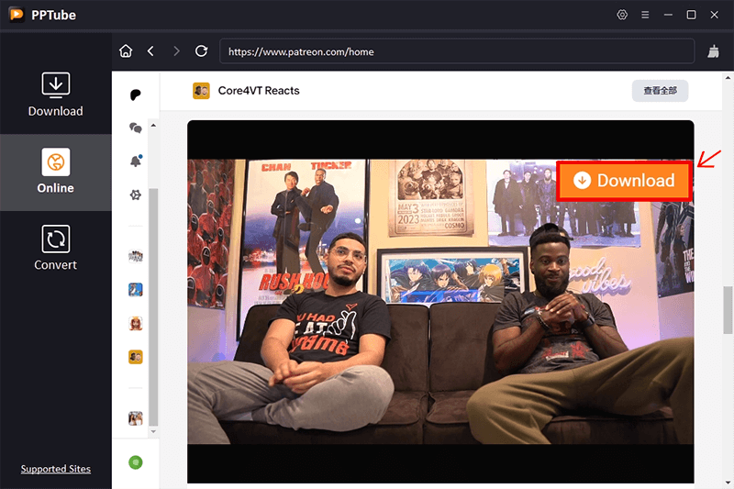Open the hamburger menu in title bar
Screen dimensions: 734x489
click(x=645, y=15)
